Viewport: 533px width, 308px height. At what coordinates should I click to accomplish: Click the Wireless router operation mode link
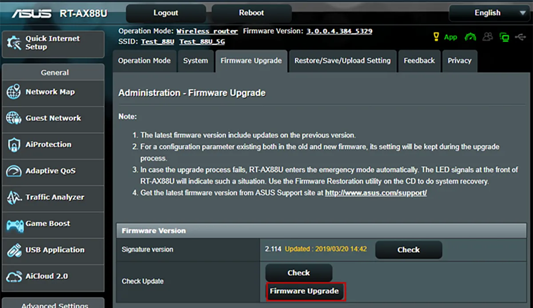coord(207,31)
